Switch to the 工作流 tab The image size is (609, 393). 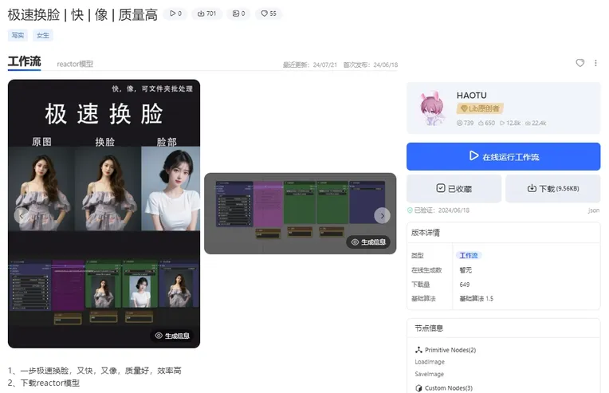tap(24, 62)
